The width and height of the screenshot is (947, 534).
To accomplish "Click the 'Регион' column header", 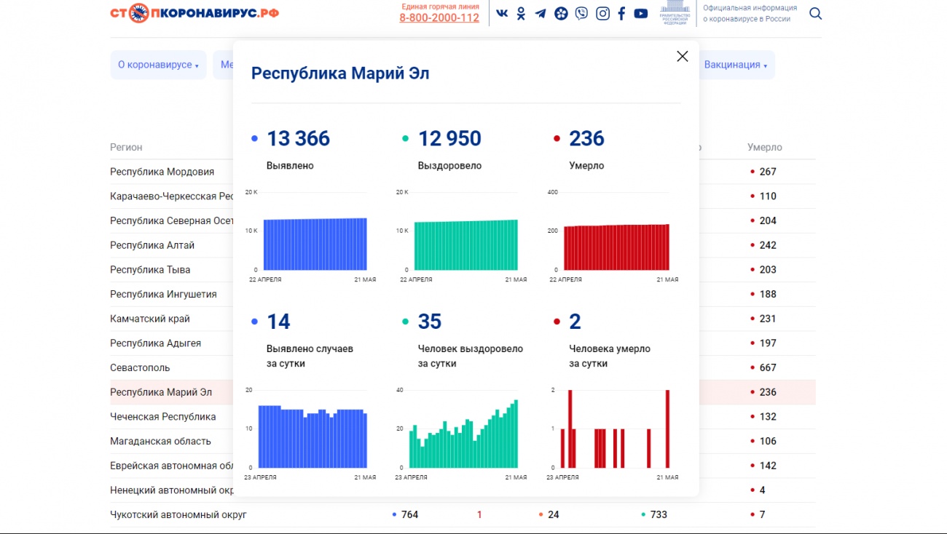I will click(126, 147).
